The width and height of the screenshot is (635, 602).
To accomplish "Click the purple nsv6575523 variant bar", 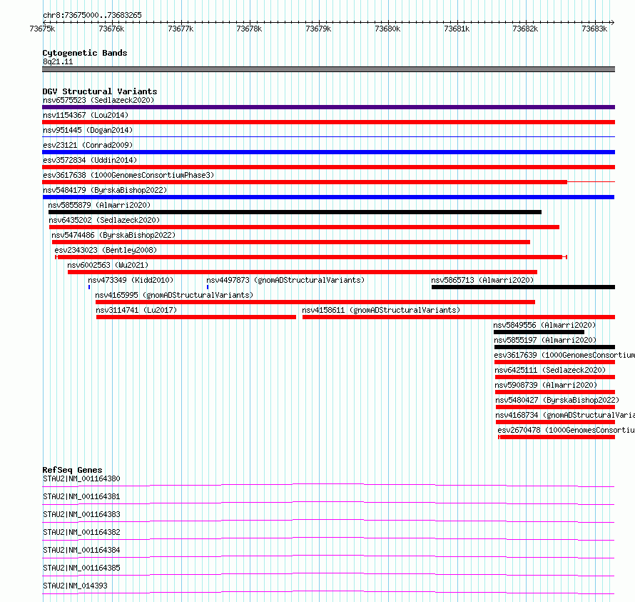I will (328, 107).
